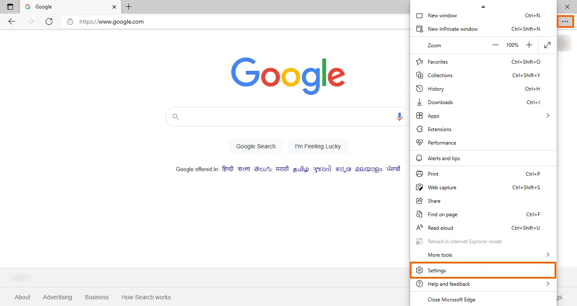Zoom in with the plus button
This screenshot has height=306, width=577.
[529, 45]
